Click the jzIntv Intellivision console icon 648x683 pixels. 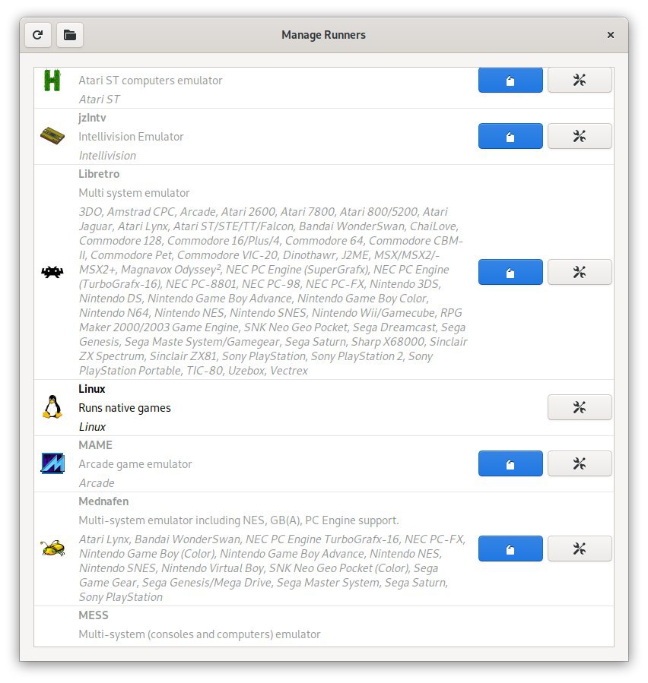tap(52, 136)
